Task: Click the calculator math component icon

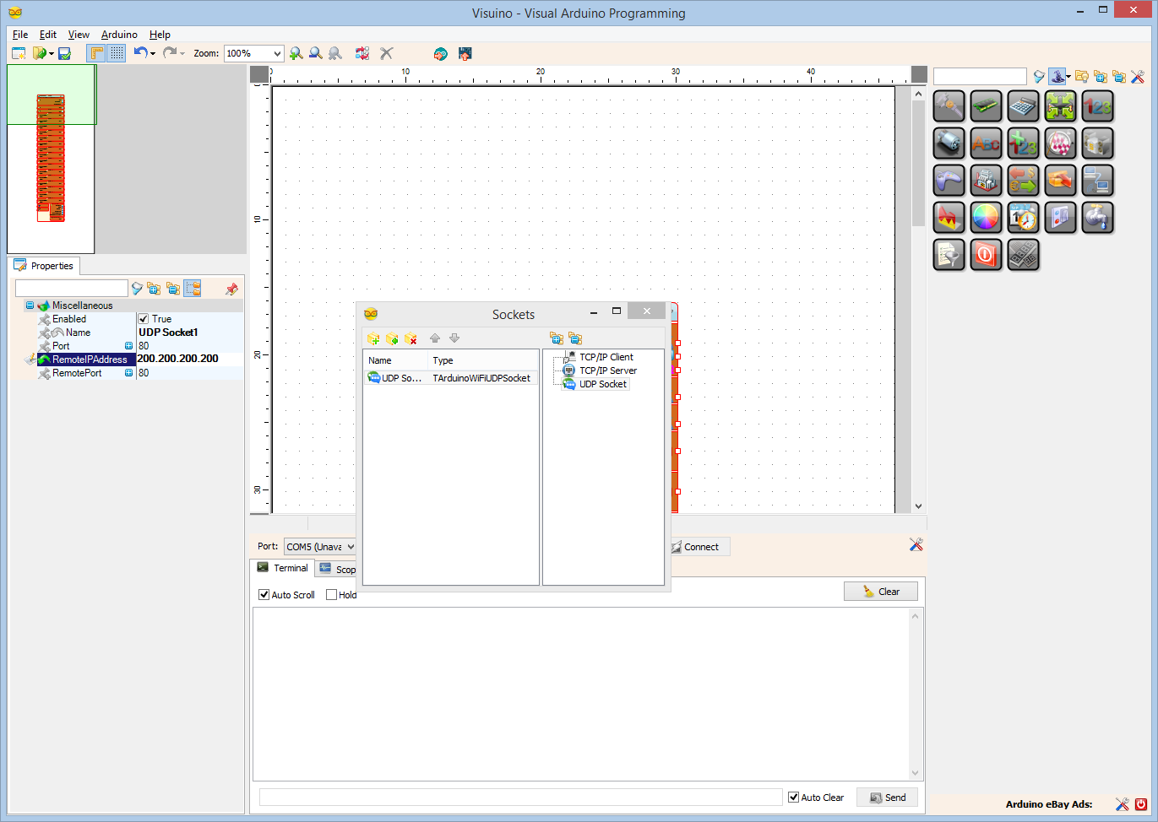Action: [1023, 106]
